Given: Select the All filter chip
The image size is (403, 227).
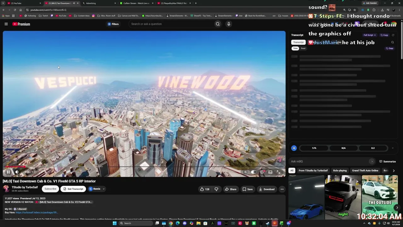Looking at the screenshot, I should click(x=292, y=171).
